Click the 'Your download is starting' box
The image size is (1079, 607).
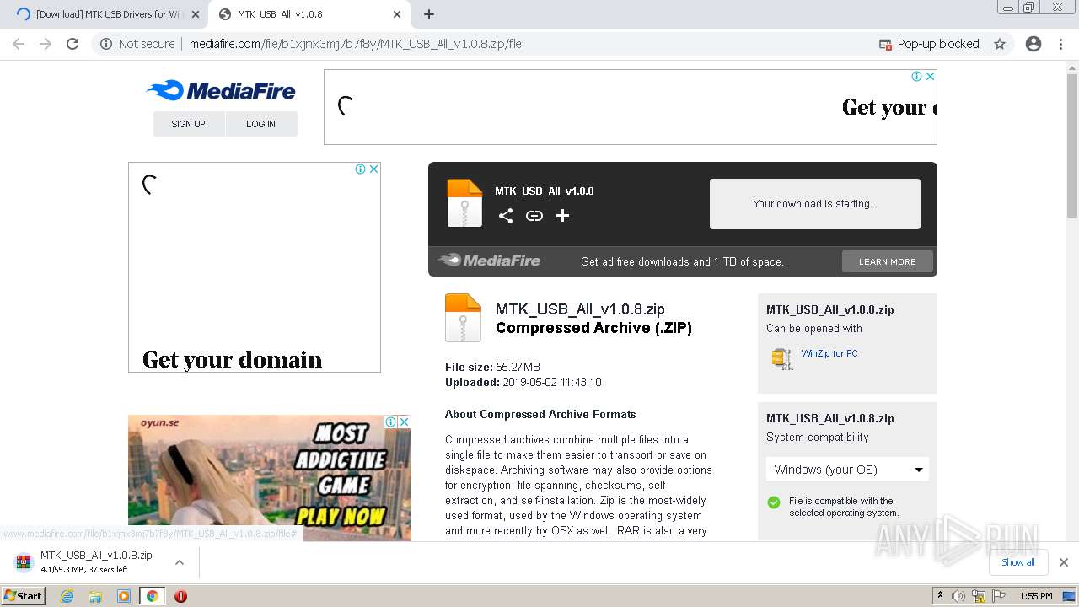pos(815,204)
